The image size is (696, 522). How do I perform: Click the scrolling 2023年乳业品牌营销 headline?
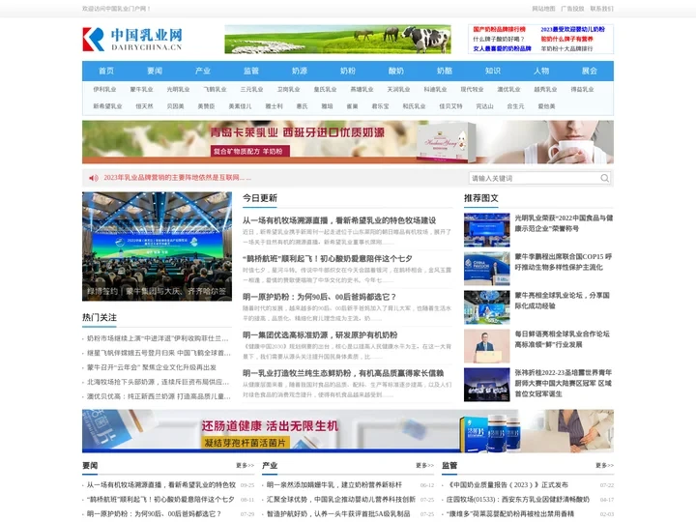pyautogui.click(x=178, y=178)
